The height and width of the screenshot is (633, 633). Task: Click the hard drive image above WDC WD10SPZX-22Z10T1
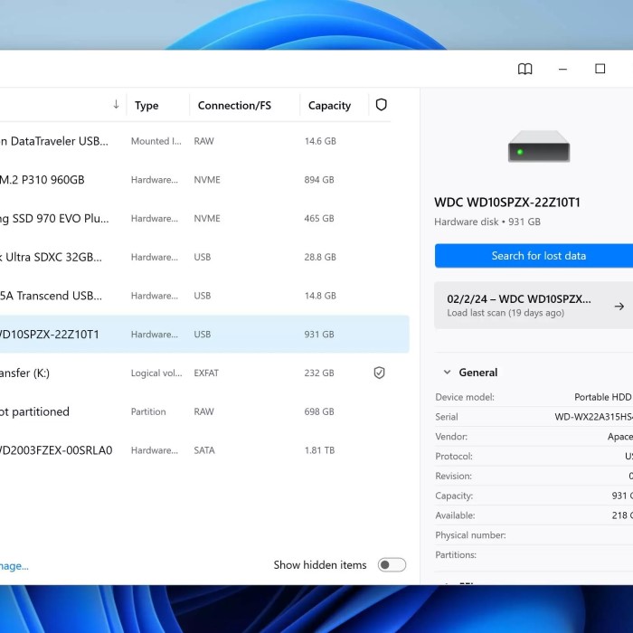(x=539, y=146)
